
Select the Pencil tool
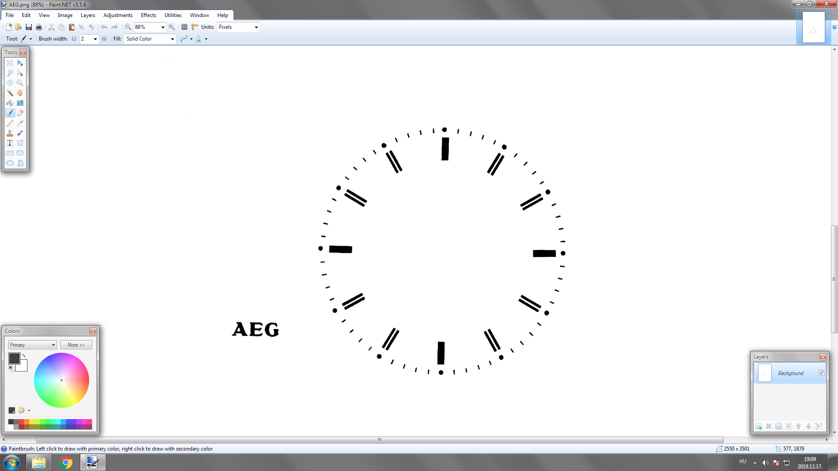point(10,123)
